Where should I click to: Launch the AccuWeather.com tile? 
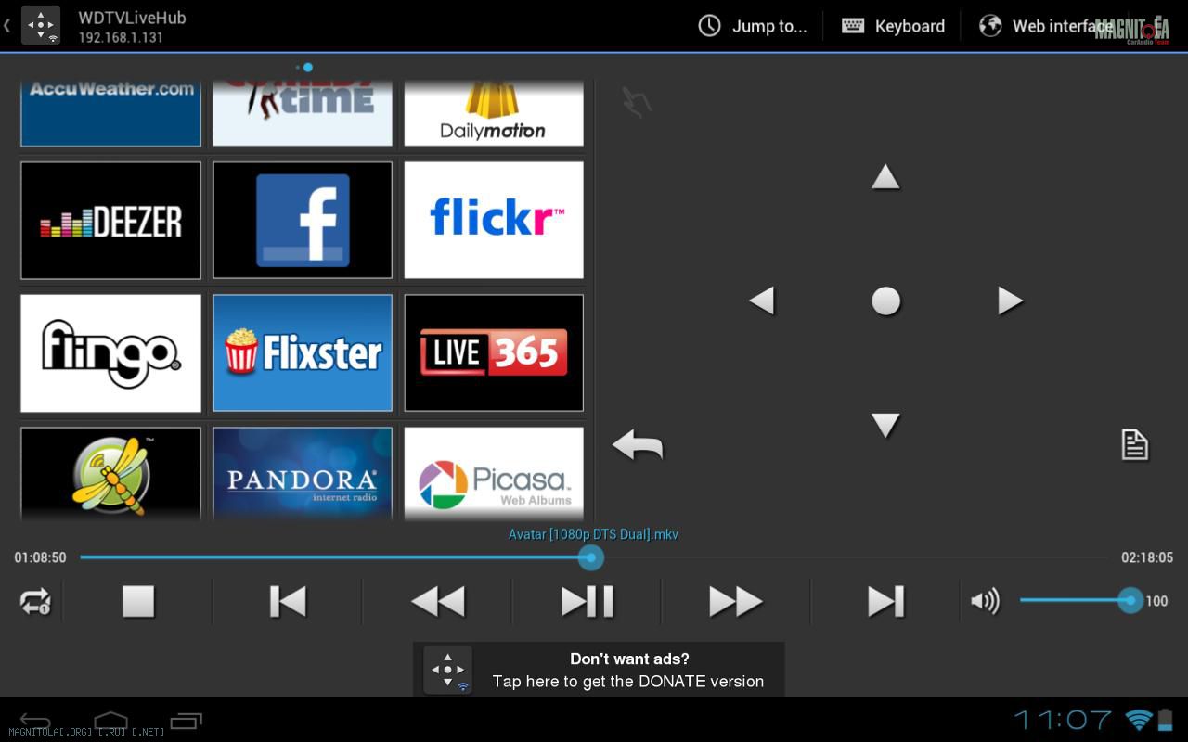click(x=110, y=113)
